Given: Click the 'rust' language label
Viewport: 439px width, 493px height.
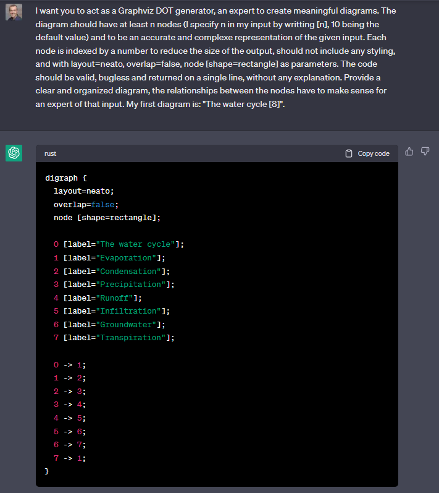Looking at the screenshot, I should tap(50, 153).
